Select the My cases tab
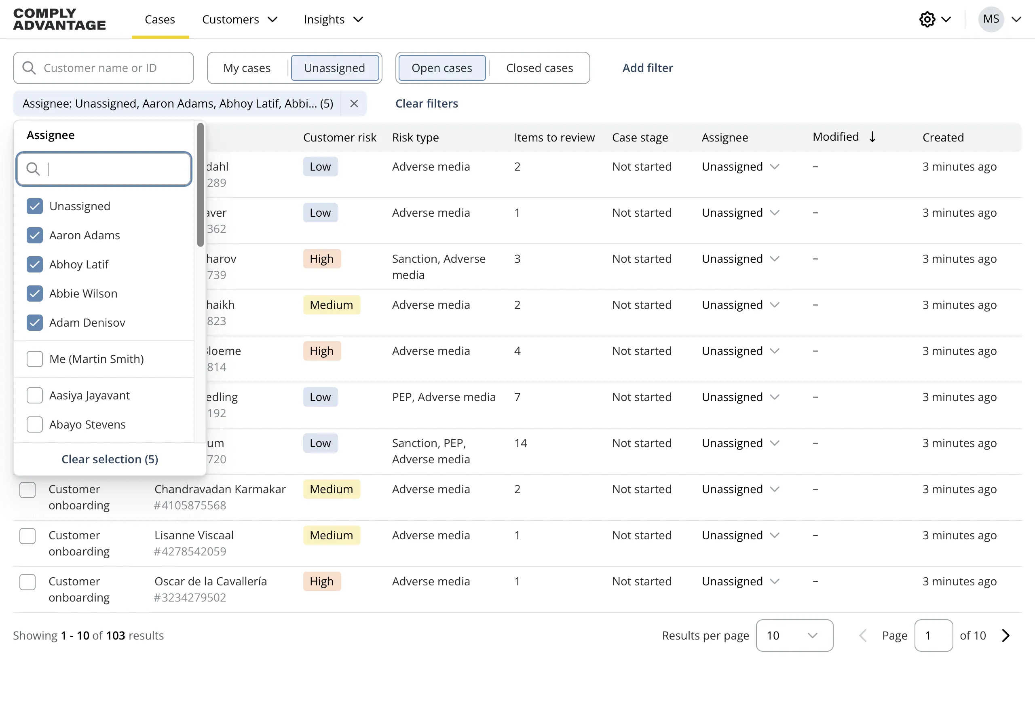The width and height of the screenshot is (1035, 701). pyautogui.click(x=247, y=68)
